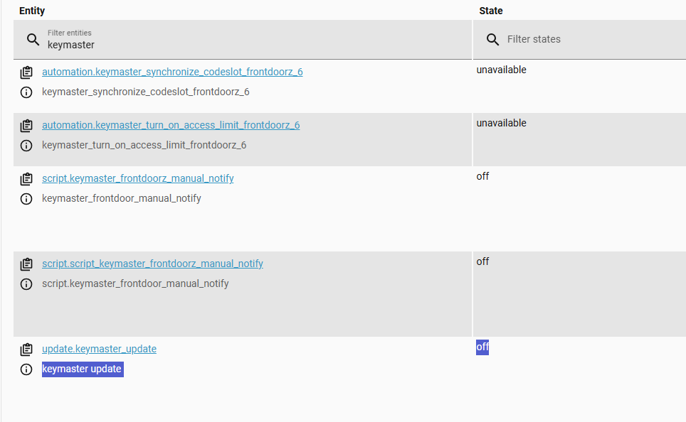686x422 pixels.
Task: View info for keymaster update entity
Action: [x=26, y=369]
